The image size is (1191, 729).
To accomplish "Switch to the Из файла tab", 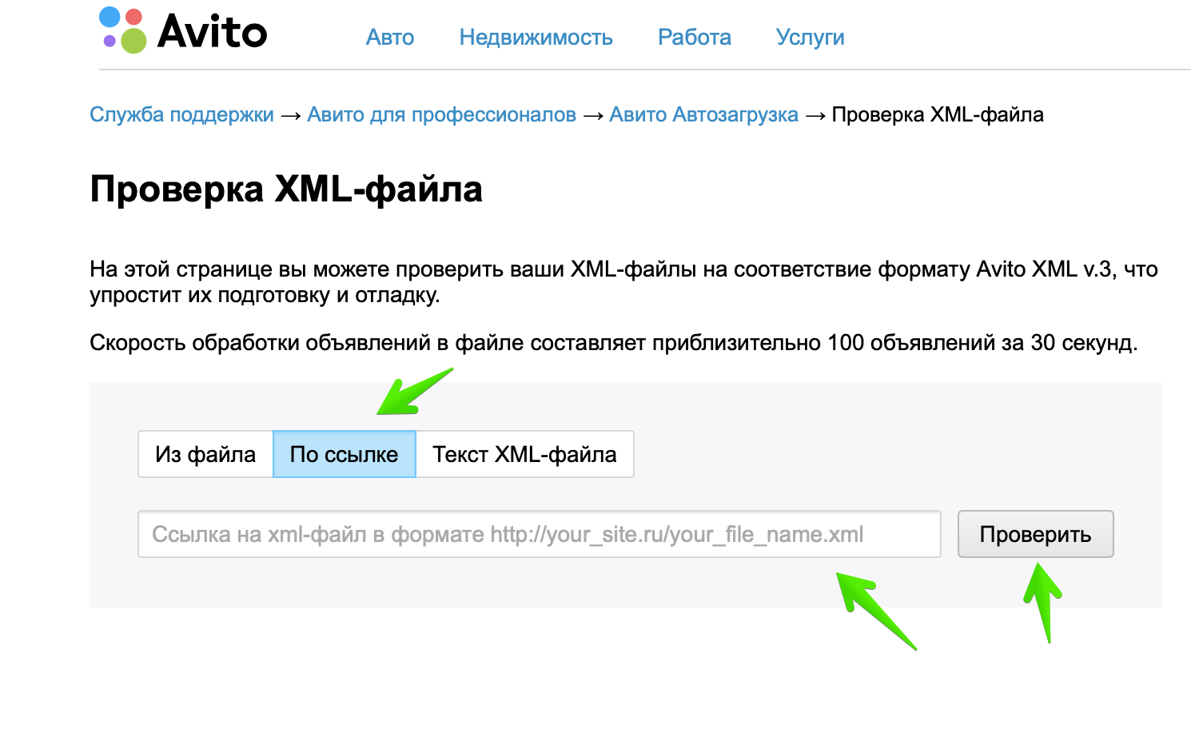I will tap(205, 454).
